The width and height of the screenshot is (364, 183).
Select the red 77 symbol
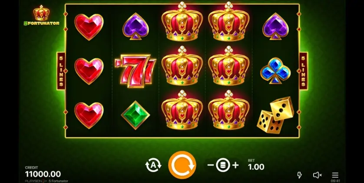pyautogui.click(x=136, y=71)
